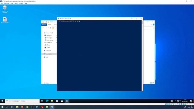Switch Explorer to large icons view
Screen dimensions: 194x109
point(153,83)
